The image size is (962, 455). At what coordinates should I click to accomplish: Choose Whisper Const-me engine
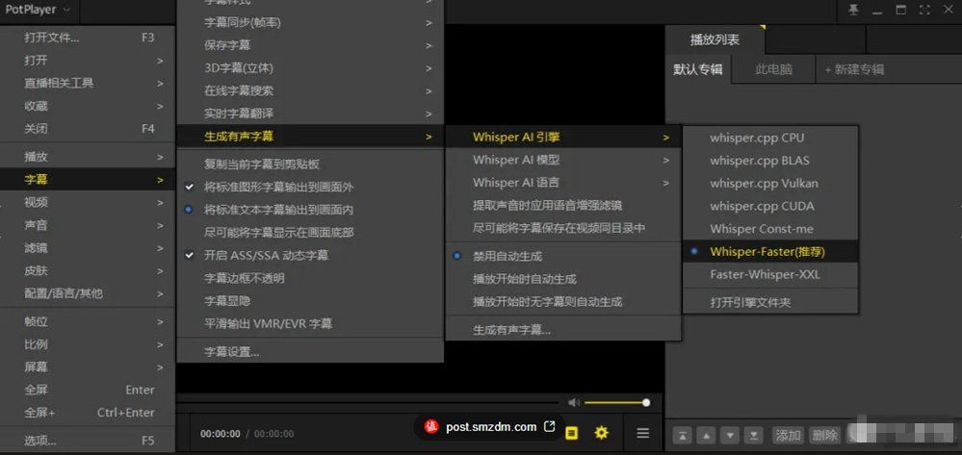(770, 229)
